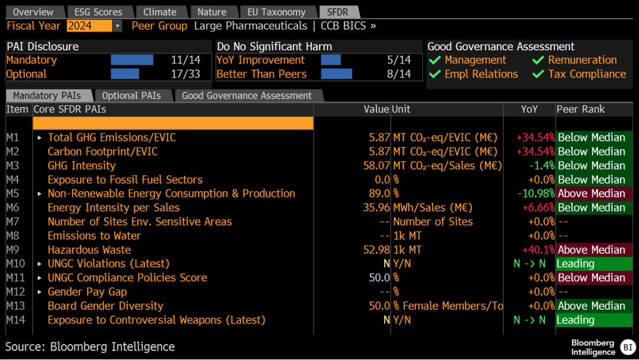Image resolution: width=639 pixels, height=360 pixels.
Task: Click the Better Than Peers label
Action: click(x=262, y=74)
